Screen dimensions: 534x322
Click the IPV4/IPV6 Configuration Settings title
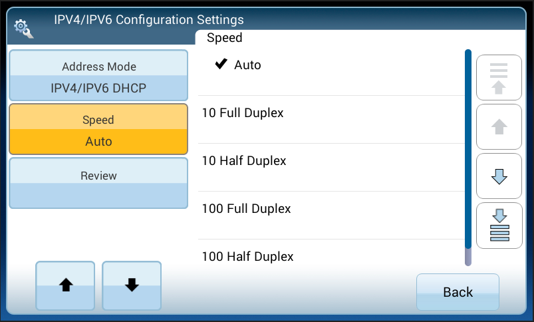[149, 19]
